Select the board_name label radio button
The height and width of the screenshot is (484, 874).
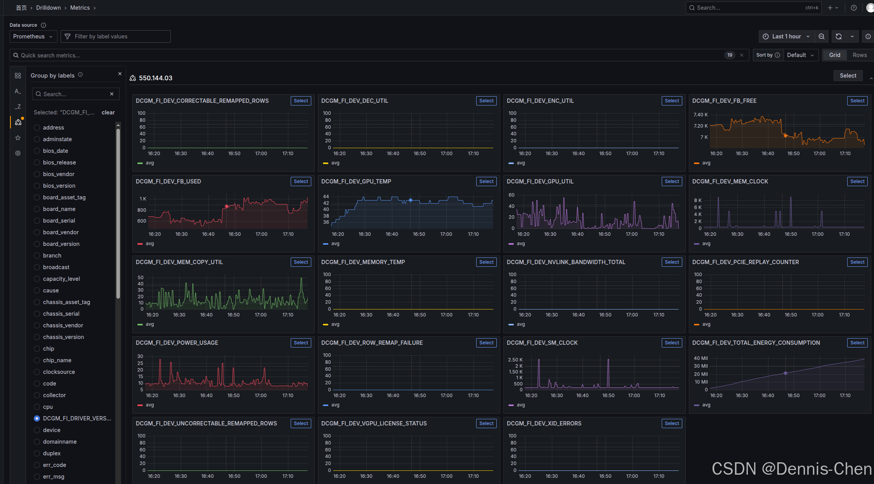point(37,209)
